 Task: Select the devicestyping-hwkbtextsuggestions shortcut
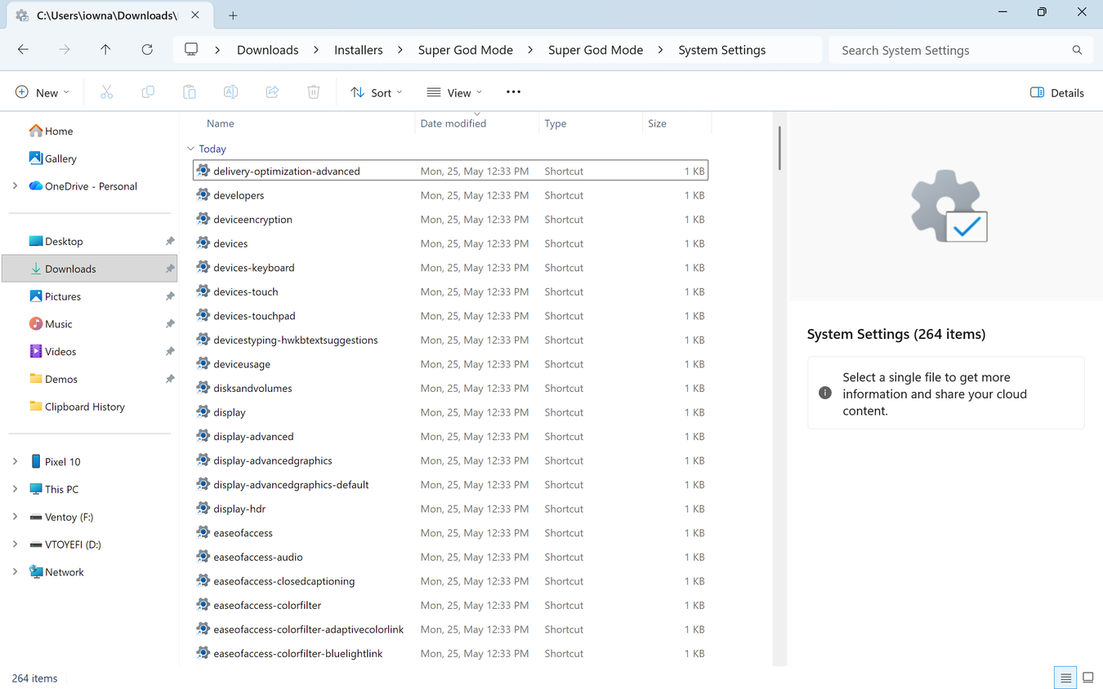point(450,340)
